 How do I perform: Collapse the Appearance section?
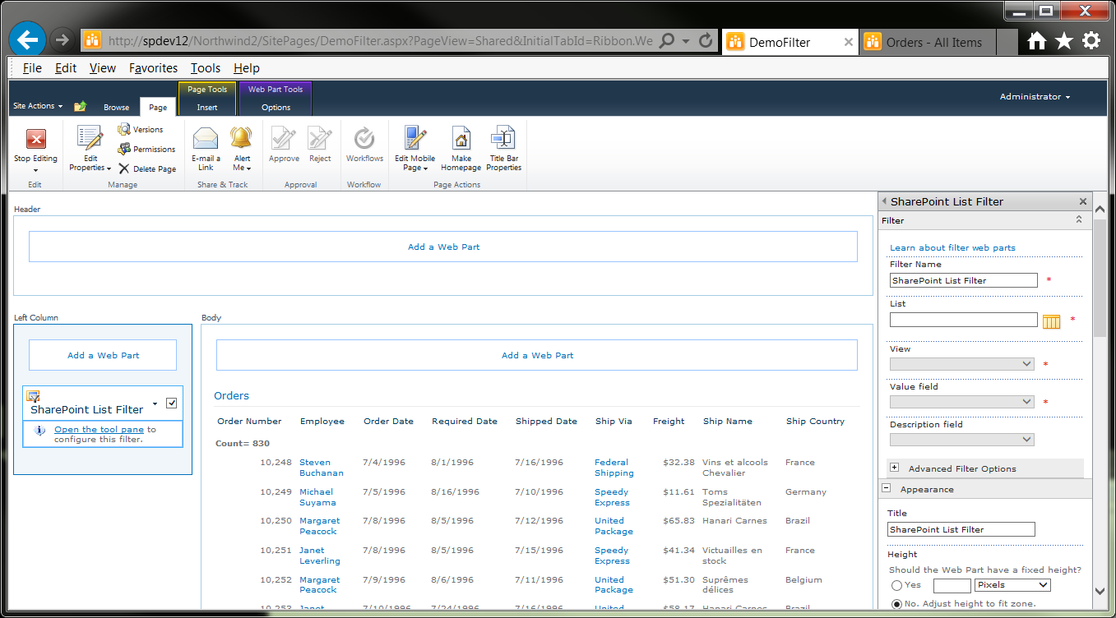pyautogui.click(x=887, y=488)
